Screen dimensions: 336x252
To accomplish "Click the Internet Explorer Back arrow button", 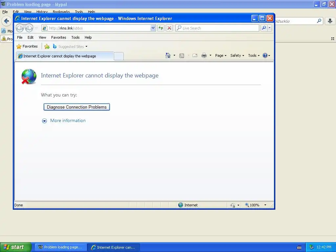I will pos(20,28).
